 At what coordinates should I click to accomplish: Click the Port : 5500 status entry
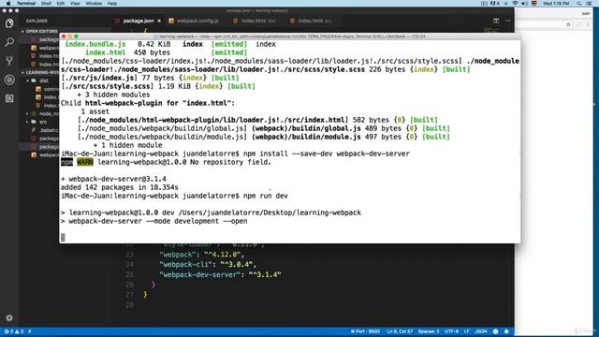[x=365, y=331]
